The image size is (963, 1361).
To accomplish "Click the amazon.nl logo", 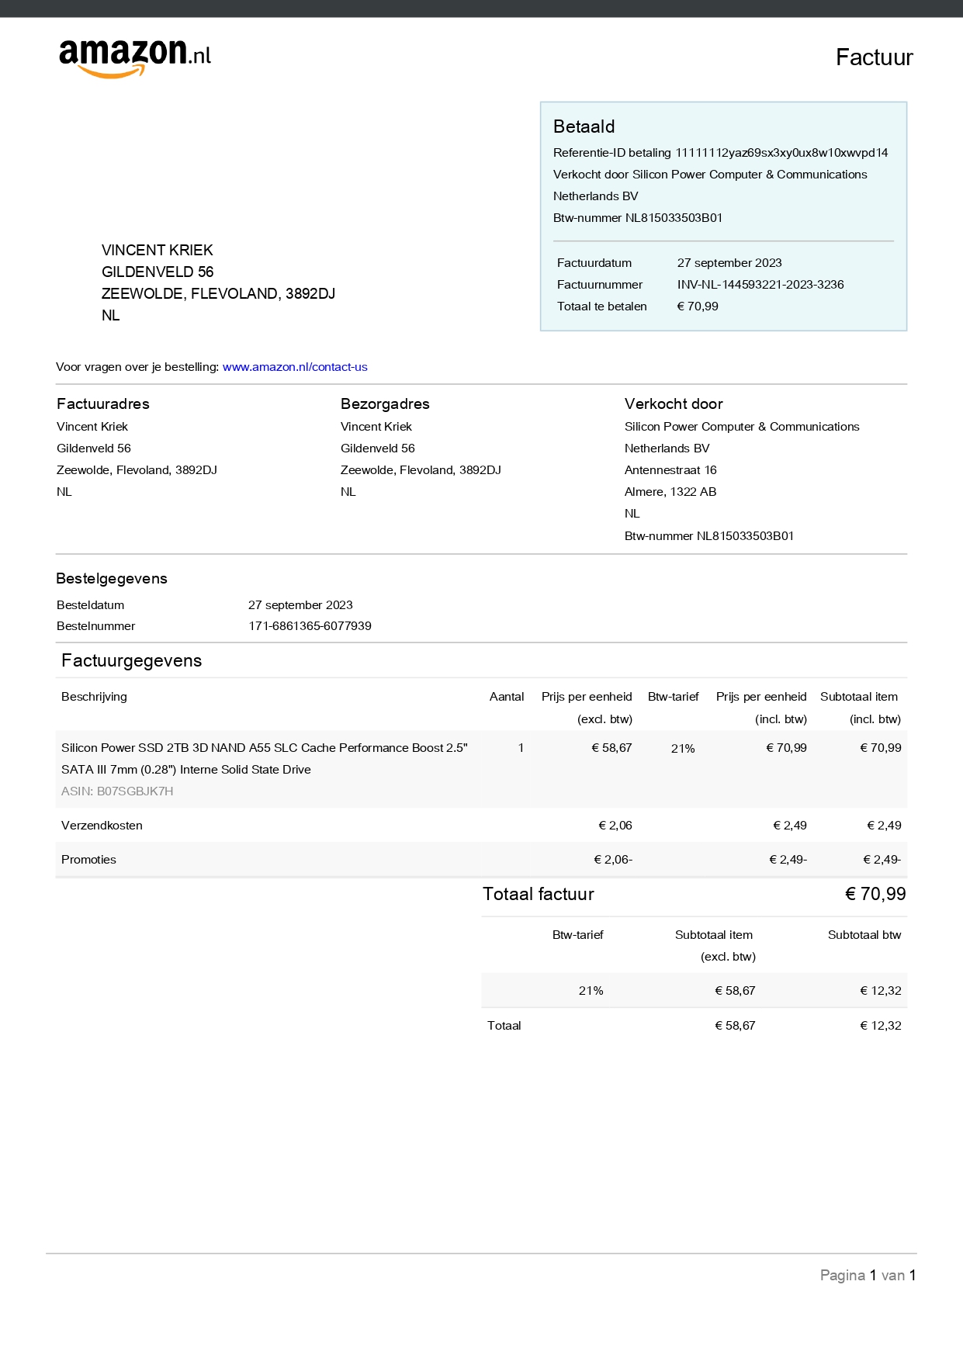I will pyautogui.click(x=135, y=57).
